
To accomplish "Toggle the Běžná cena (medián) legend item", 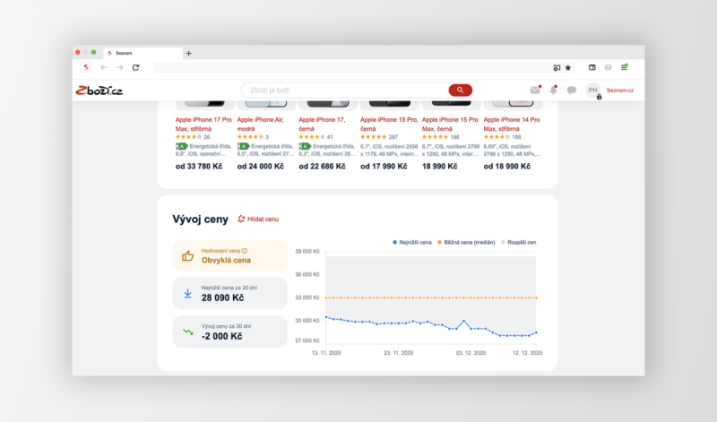I will (x=468, y=243).
